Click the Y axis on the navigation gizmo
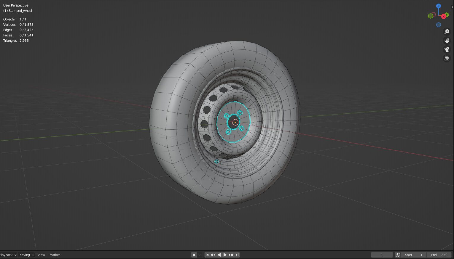Viewport: 454px width, 259px height. click(x=447, y=14)
